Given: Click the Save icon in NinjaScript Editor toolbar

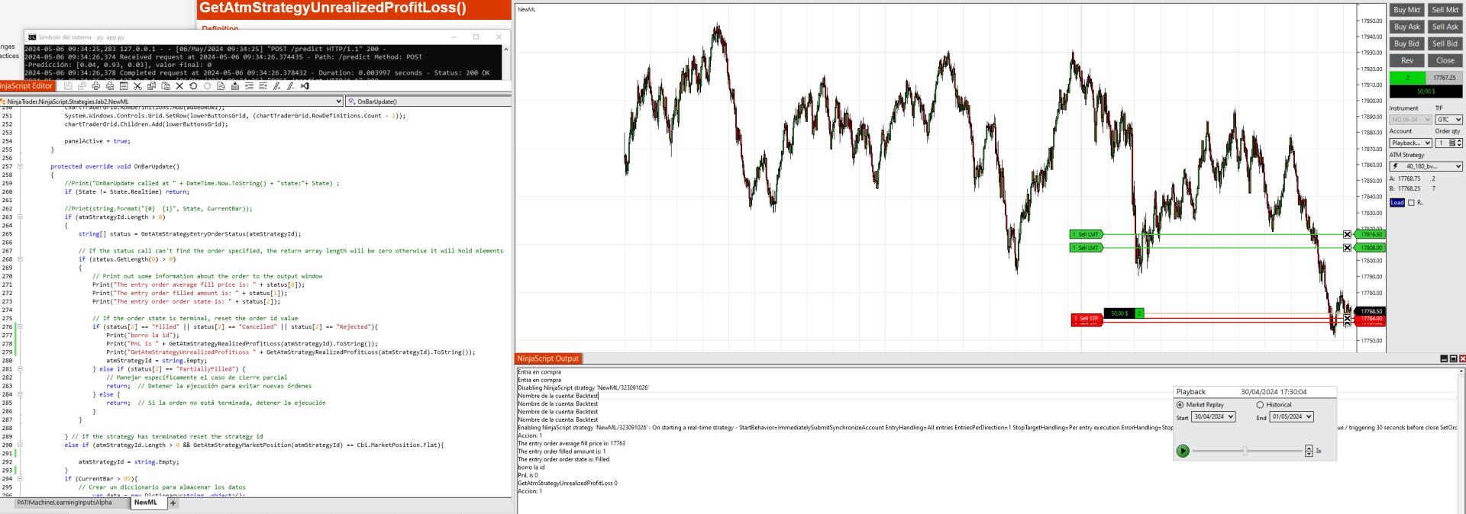Looking at the screenshot, I should coord(68,86).
